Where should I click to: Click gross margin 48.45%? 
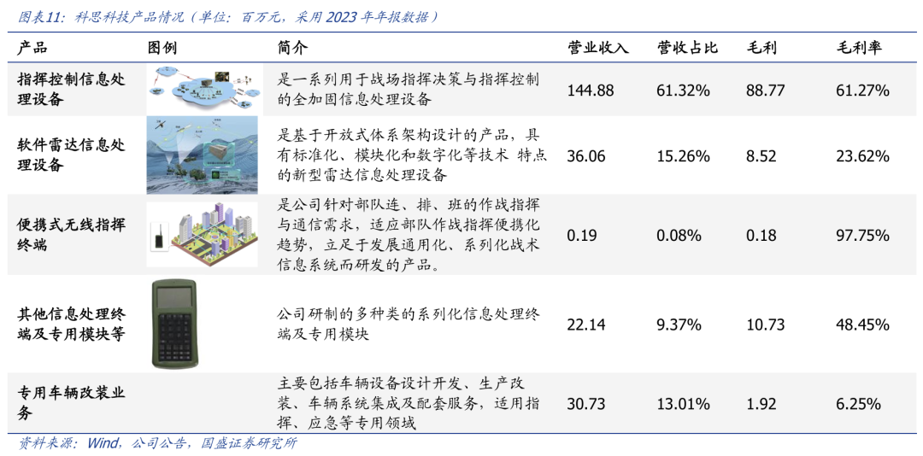click(862, 324)
